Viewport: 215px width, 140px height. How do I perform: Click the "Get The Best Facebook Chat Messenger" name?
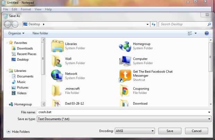click(x=153, y=74)
